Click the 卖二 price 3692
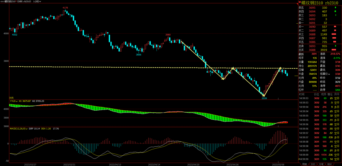Image resolution: width=342 pixels, height=166 pixels. coord(312,19)
